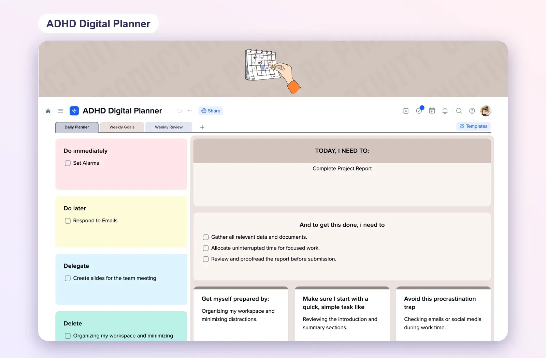The width and height of the screenshot is (546, 358).
Task: Click the Complete Project Report text
Action: click(342, 168)
